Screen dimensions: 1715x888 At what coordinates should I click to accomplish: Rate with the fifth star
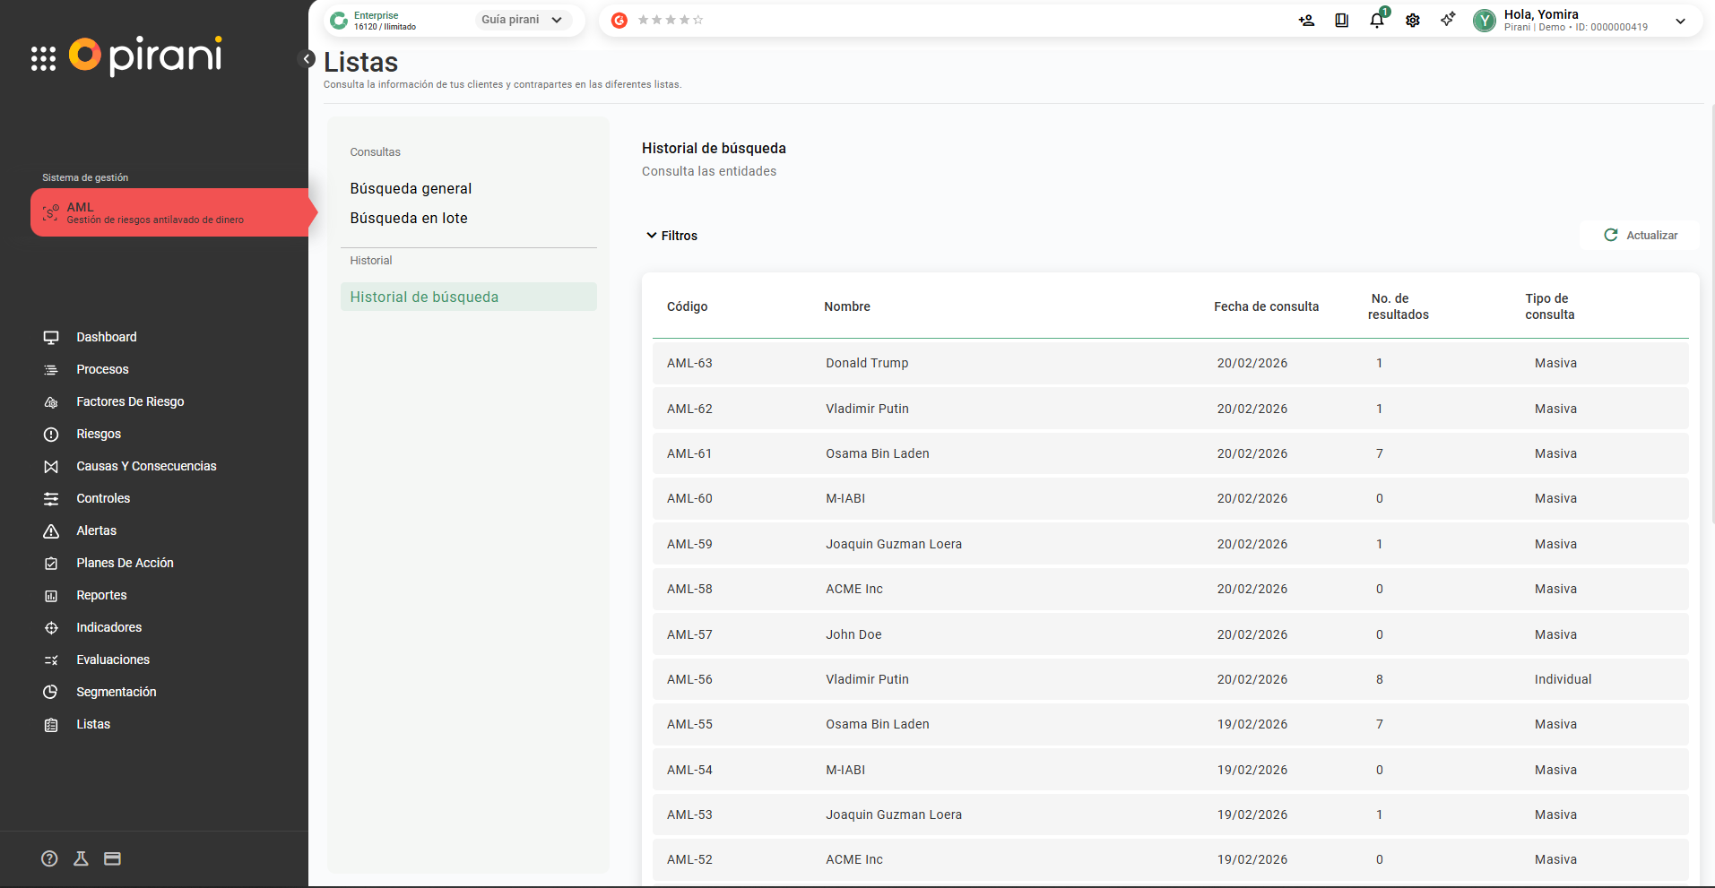pos(698,20)
